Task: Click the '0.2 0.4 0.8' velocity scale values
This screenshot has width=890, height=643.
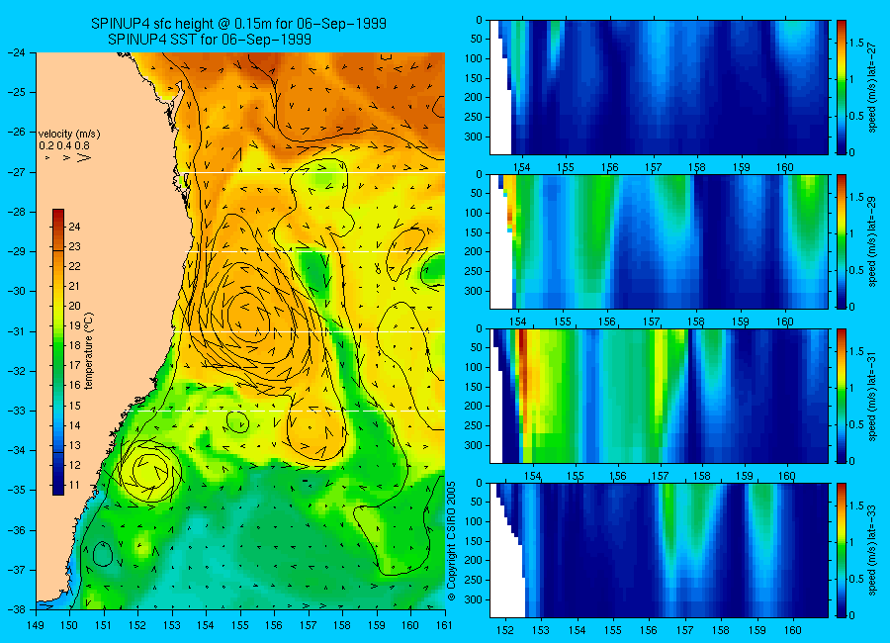Action: [x=64, y=146]
